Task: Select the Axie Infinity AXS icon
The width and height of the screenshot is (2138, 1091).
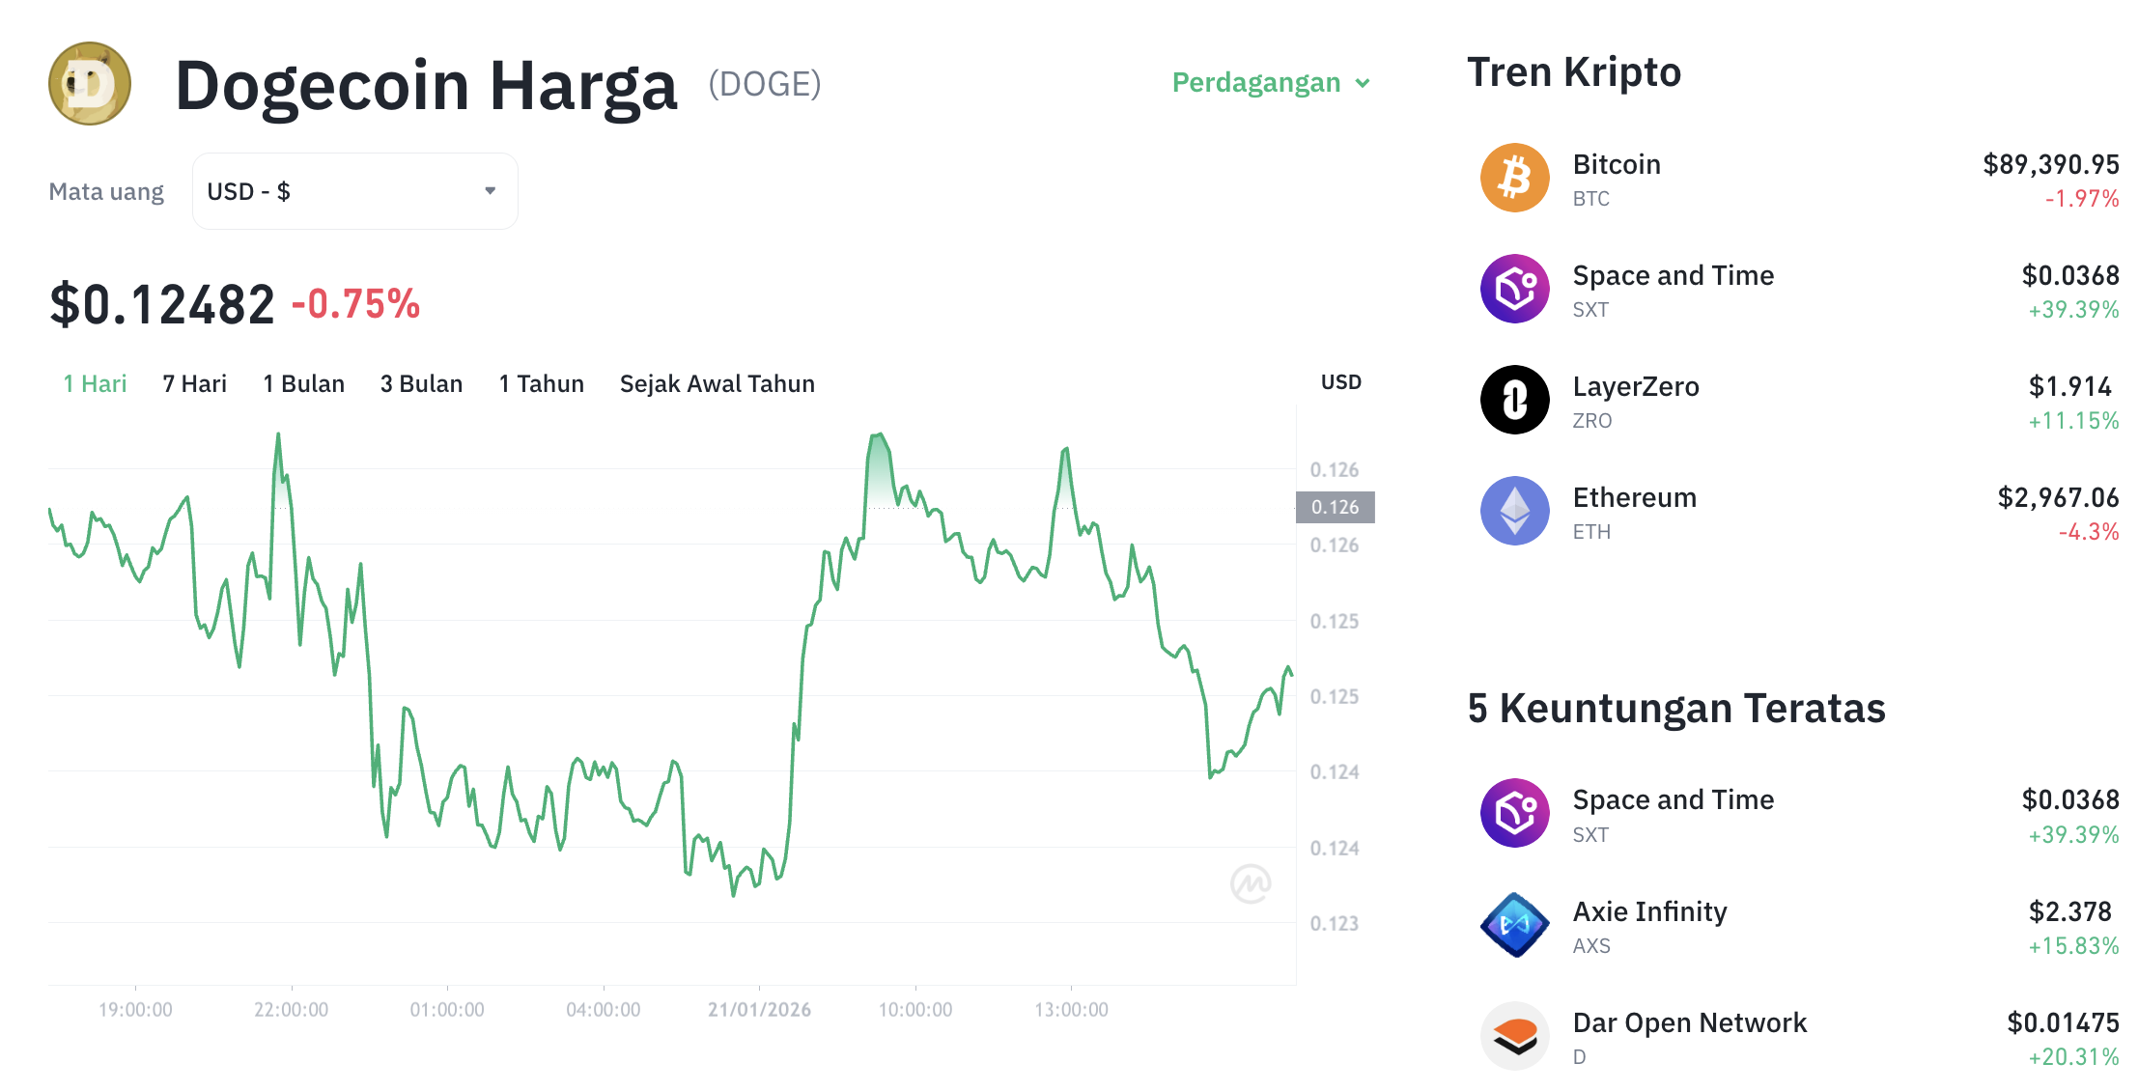Action: pos(1513,924)
